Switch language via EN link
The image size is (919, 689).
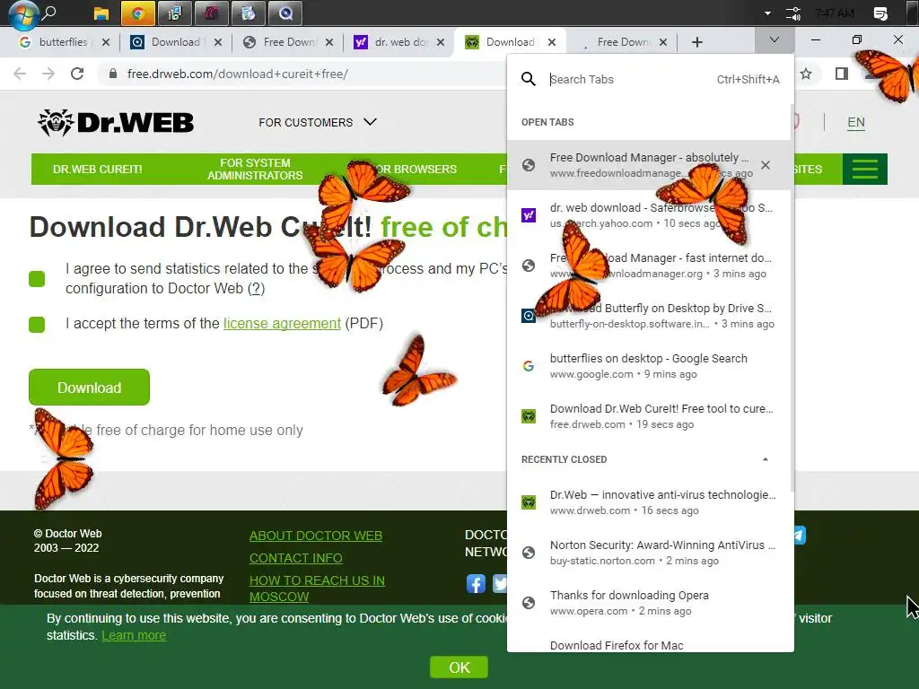[855, 122]
